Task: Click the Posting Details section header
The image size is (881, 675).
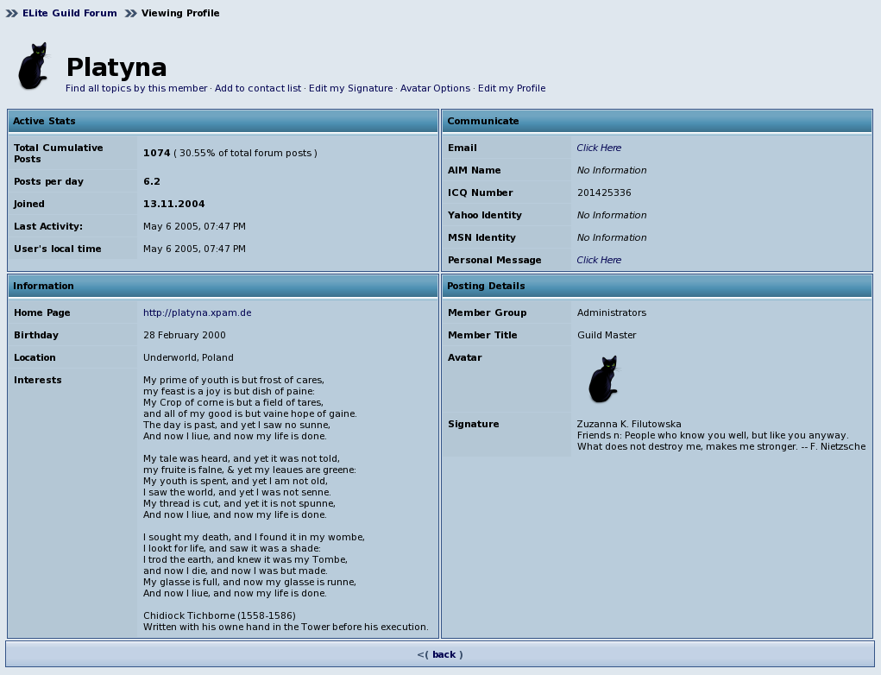Action: (x=658, y=286)
